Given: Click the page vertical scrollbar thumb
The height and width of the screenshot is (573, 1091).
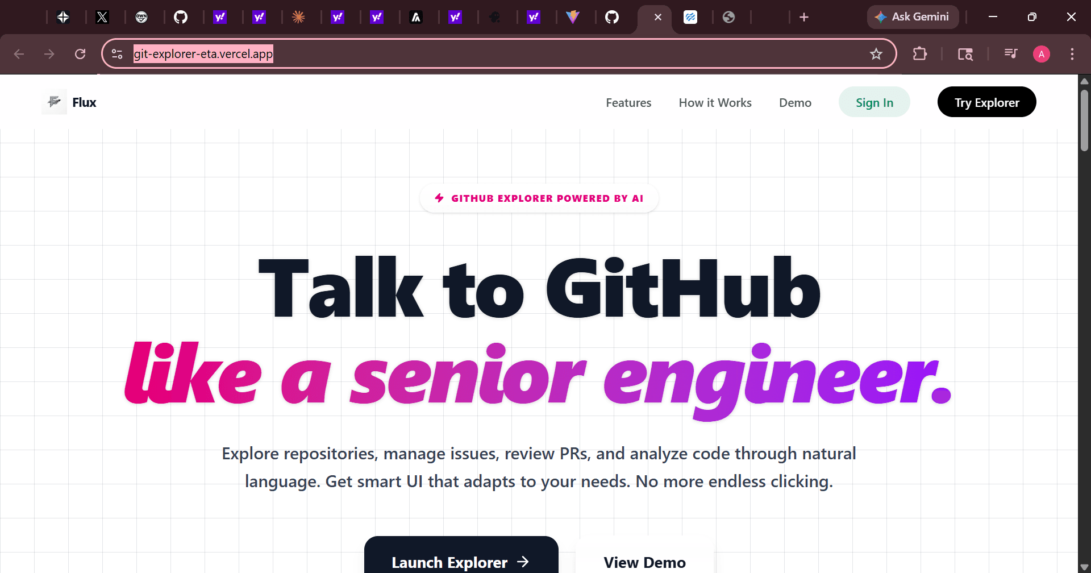Looking at the screenshot, I should tap(1085, 119).
